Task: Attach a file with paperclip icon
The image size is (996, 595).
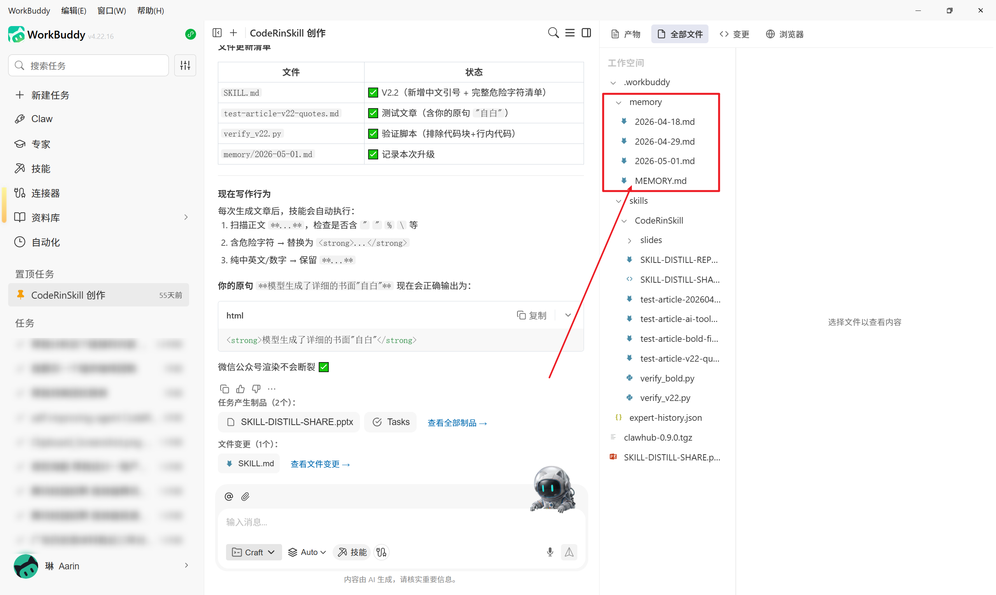Action: 245,496
